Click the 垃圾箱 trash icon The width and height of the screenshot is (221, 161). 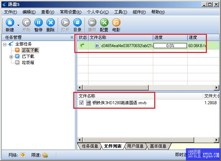coord(17,62)
